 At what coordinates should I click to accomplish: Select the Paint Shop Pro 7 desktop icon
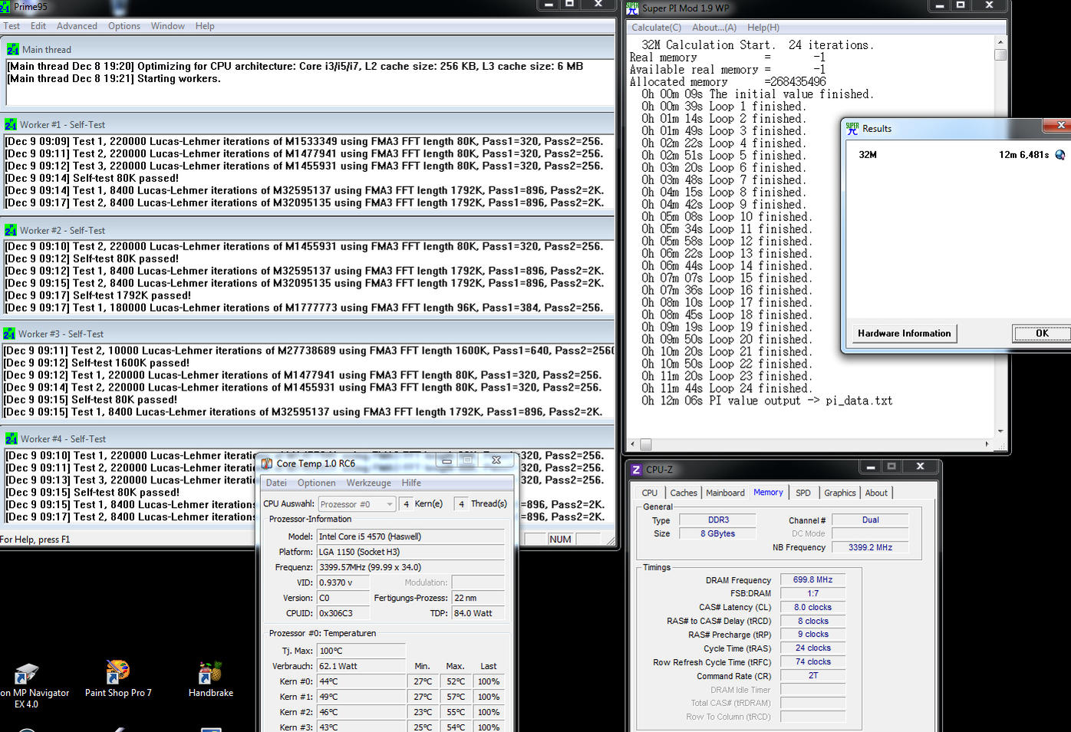[118, 680]
